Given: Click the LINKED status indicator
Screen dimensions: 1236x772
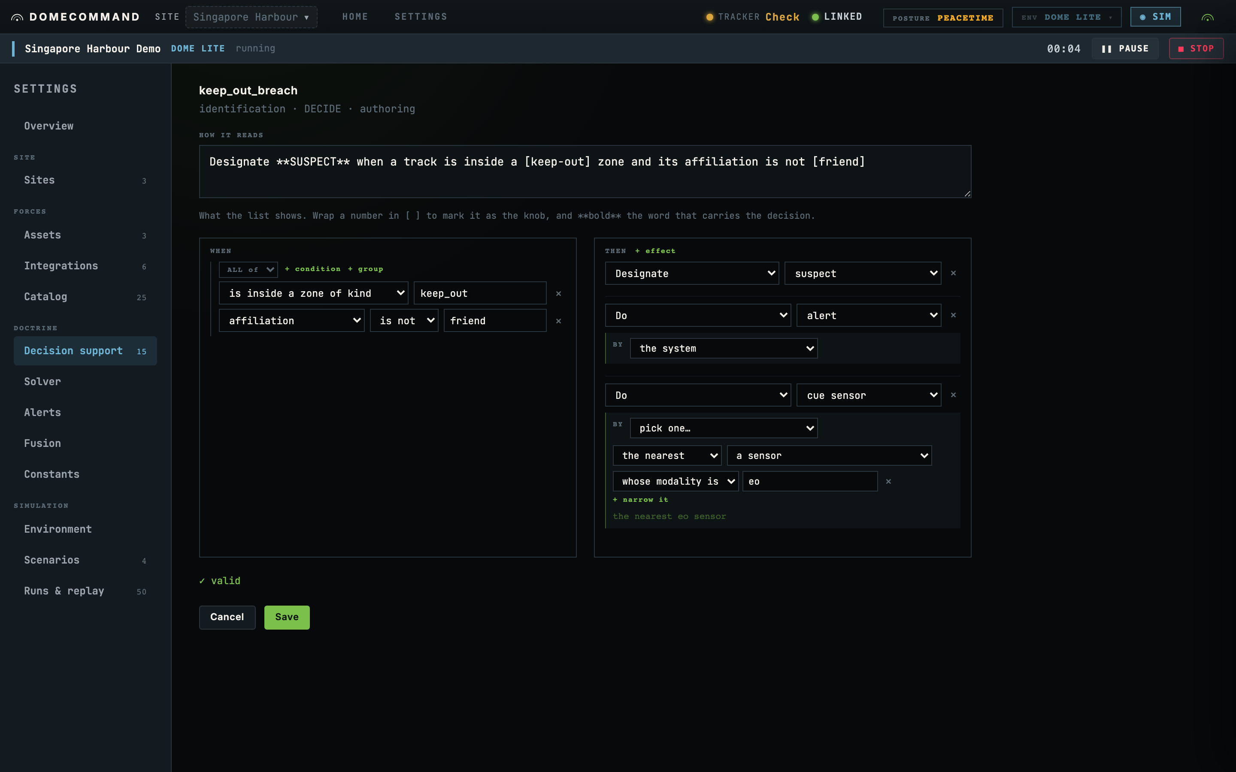Looking at the screenshot, I should [x=836, y=17].
